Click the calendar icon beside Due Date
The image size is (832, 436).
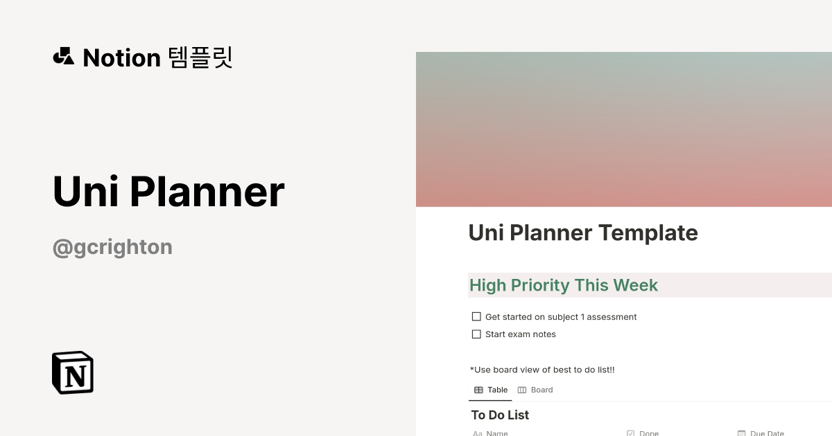(x=741, y=433)
